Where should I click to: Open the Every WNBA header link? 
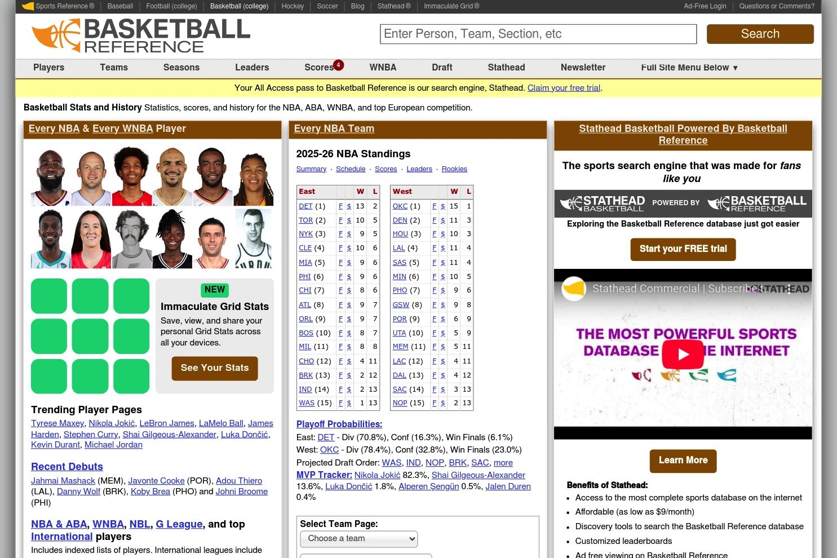click(123, 129)
